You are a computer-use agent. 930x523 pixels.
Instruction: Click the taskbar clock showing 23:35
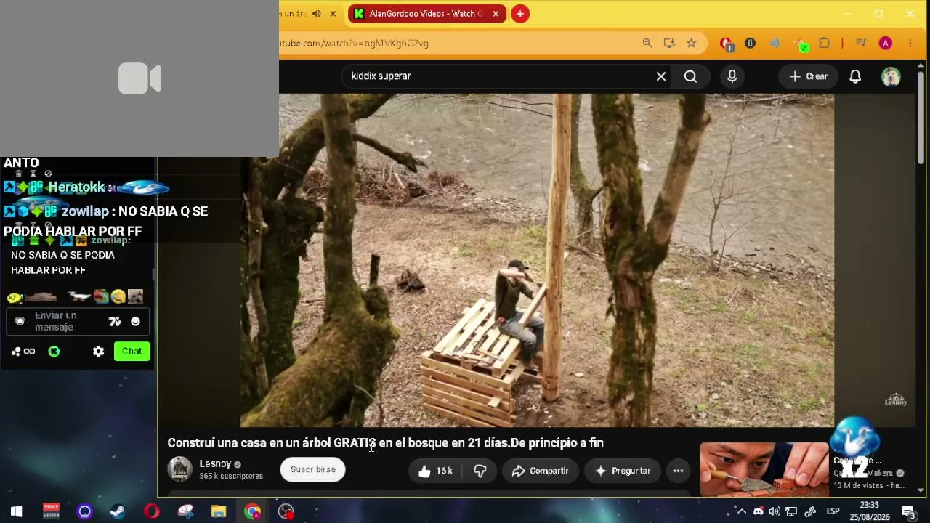pos(869,511)
